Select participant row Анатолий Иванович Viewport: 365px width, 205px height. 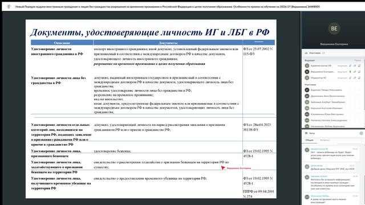pos(332,108)
